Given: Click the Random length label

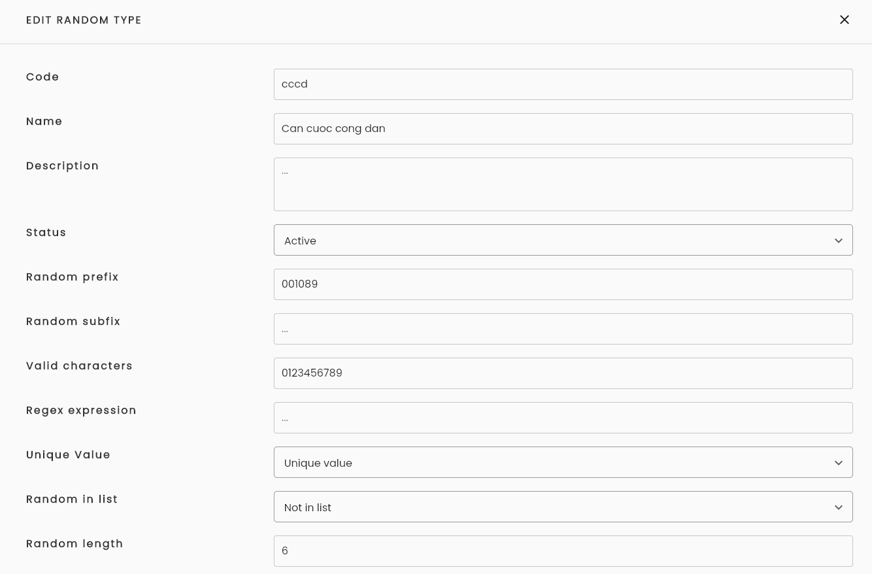Looking at the screenshot, I should pos(75,544).
